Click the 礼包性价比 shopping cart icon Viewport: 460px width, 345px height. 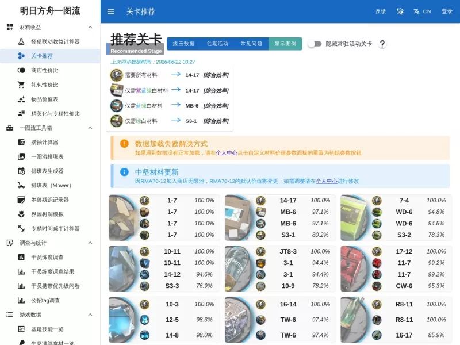point(21,85)
